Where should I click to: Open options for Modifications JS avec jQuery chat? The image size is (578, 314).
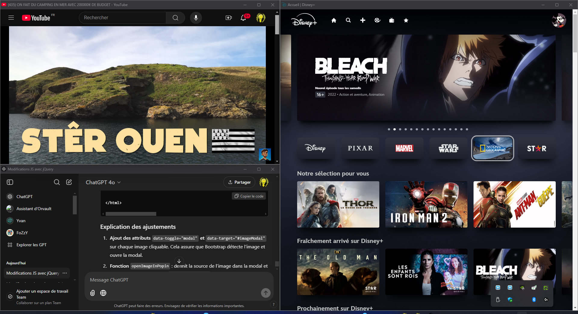(x=65, y=273)
